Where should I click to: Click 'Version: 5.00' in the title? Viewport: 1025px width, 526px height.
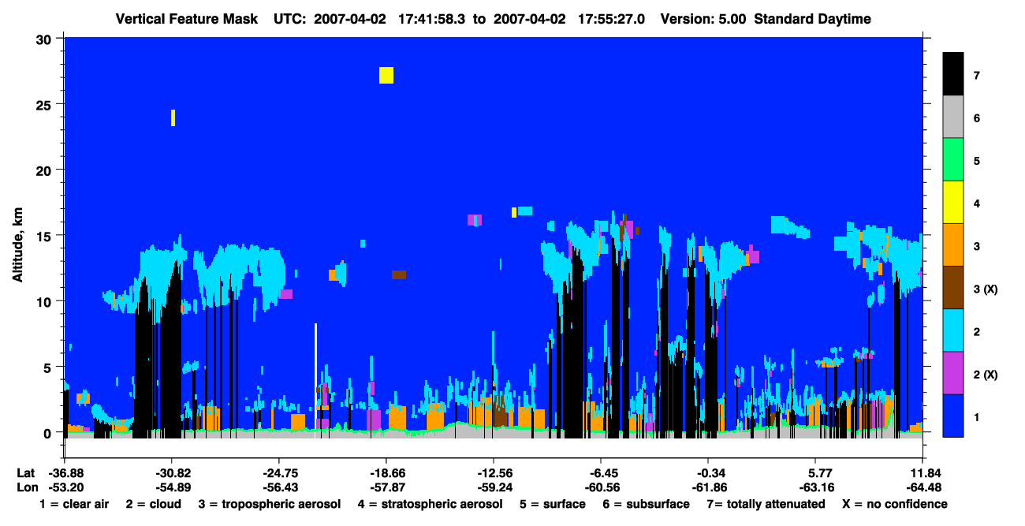click(x=703, y=18)
